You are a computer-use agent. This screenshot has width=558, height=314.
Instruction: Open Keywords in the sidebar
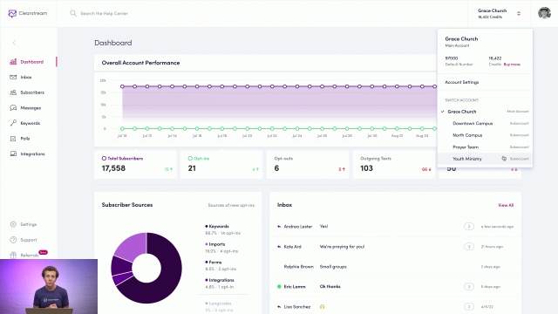coord(30,123)
